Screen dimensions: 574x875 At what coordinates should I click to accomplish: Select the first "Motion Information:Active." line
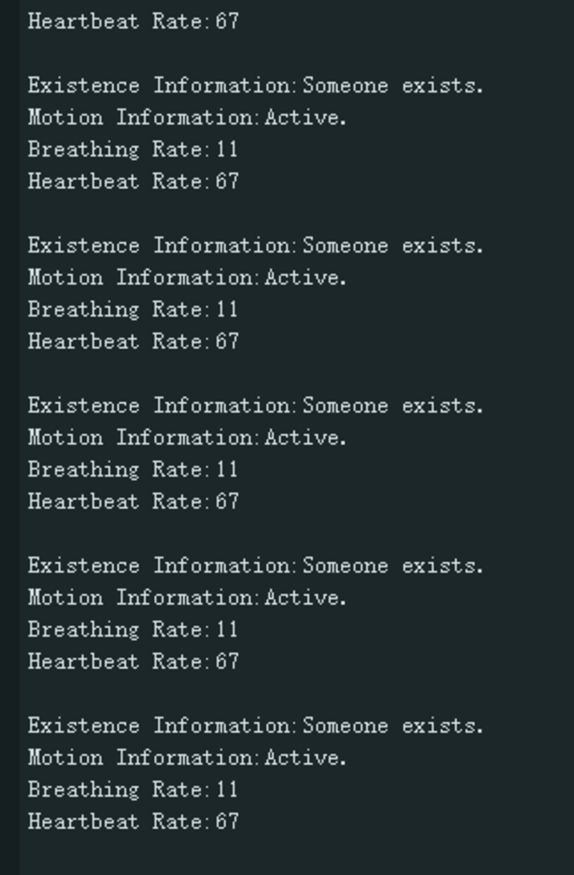tap(187, 117)
